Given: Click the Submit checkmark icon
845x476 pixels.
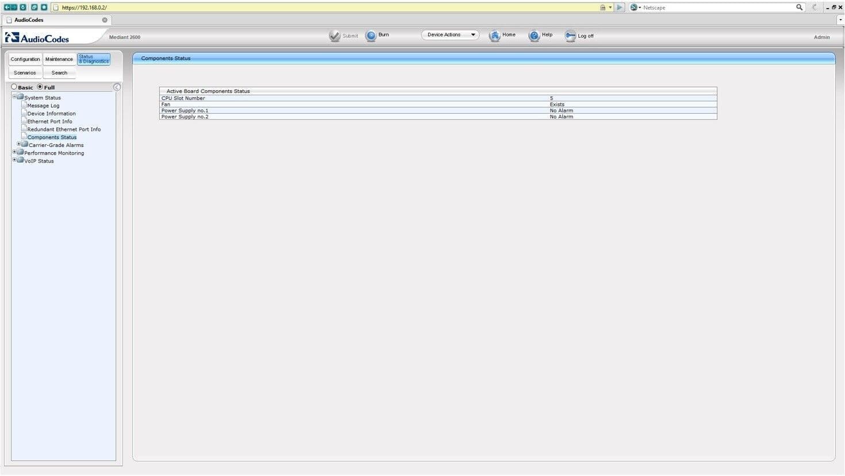Looking at the screenshot, I should click(x=335, y=36).
